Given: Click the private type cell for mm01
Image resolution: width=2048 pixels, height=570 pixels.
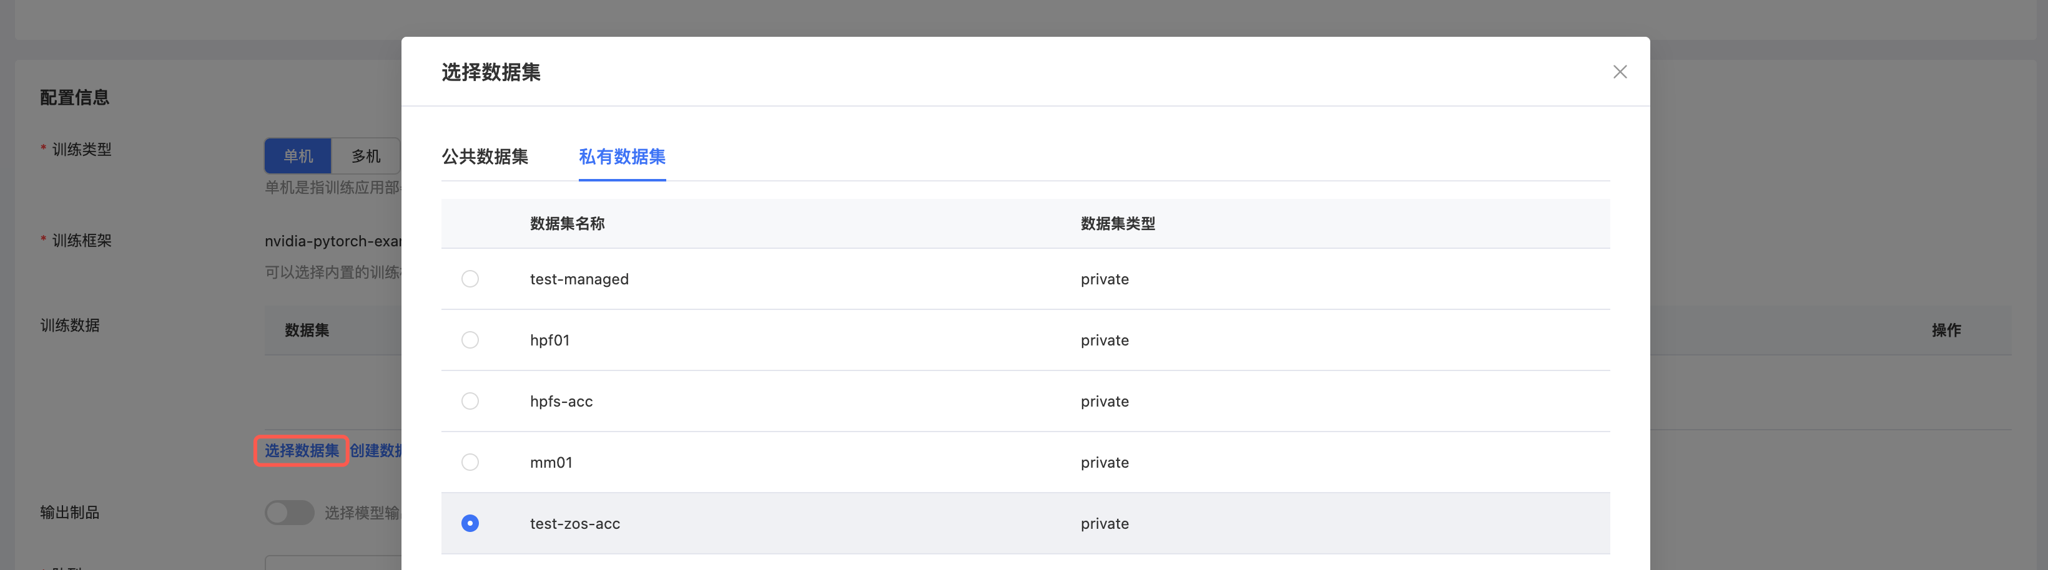Looking at the screenshot, I should 1105,463.
